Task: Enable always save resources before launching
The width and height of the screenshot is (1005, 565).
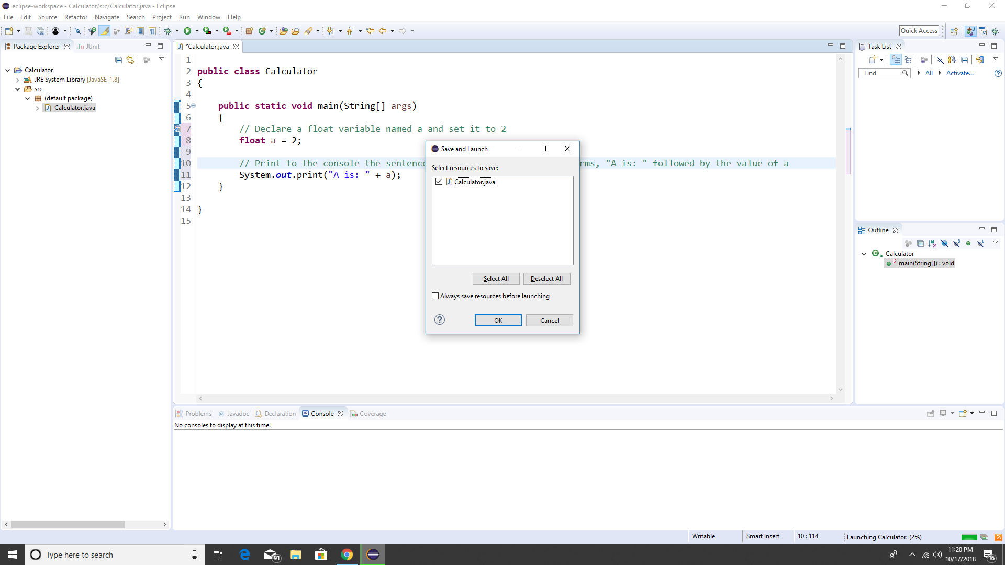Action: (x=435, y=296)
